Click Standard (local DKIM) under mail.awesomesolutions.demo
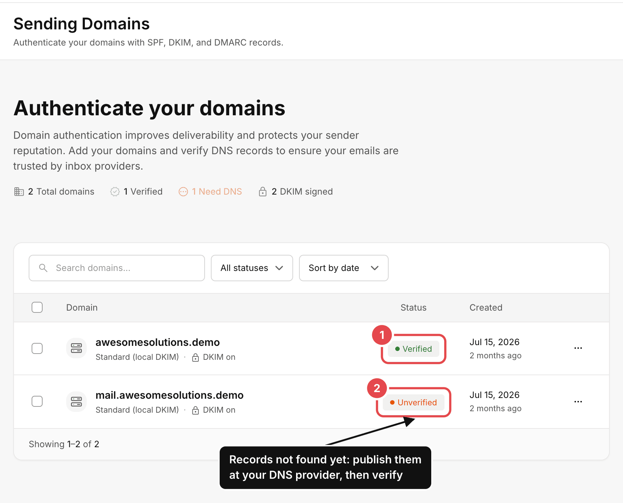The image size is (623, 503). click(137, 410)
